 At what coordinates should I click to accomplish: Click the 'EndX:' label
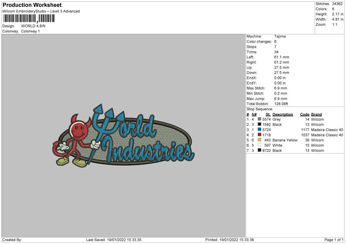click(x=251, y=78)
